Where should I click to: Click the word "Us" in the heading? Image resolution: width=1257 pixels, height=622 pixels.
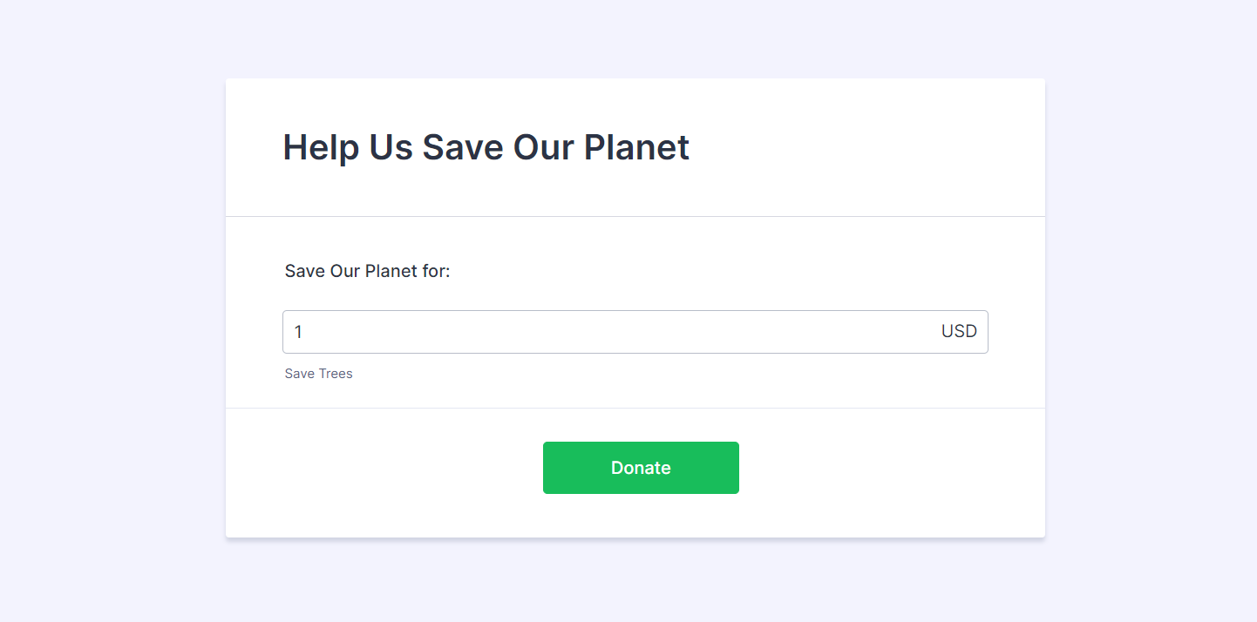pos(391,147)
